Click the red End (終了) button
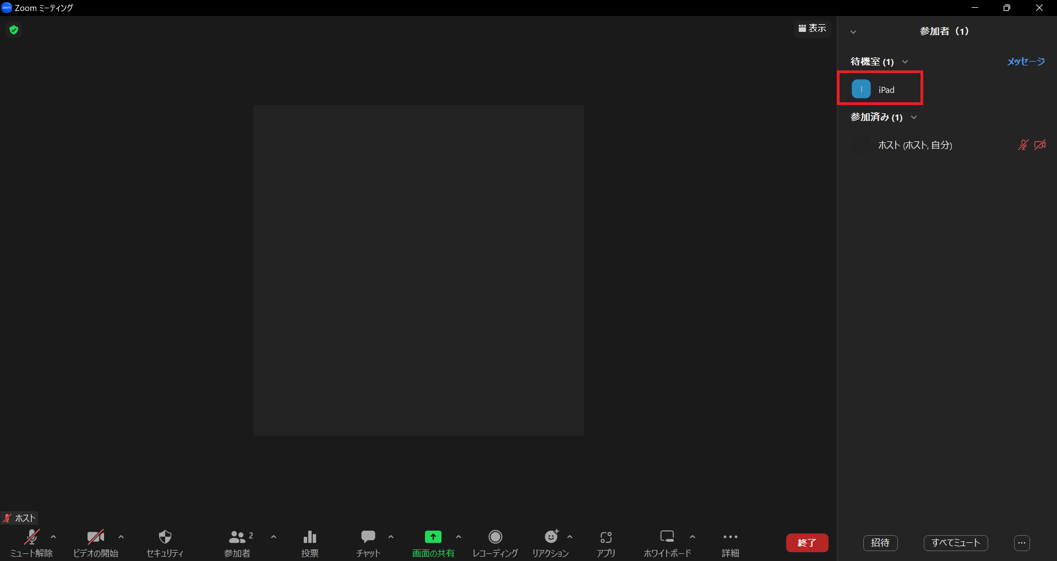The width and height of the screenshot is (1057, 561). click(x=807, y=543)
